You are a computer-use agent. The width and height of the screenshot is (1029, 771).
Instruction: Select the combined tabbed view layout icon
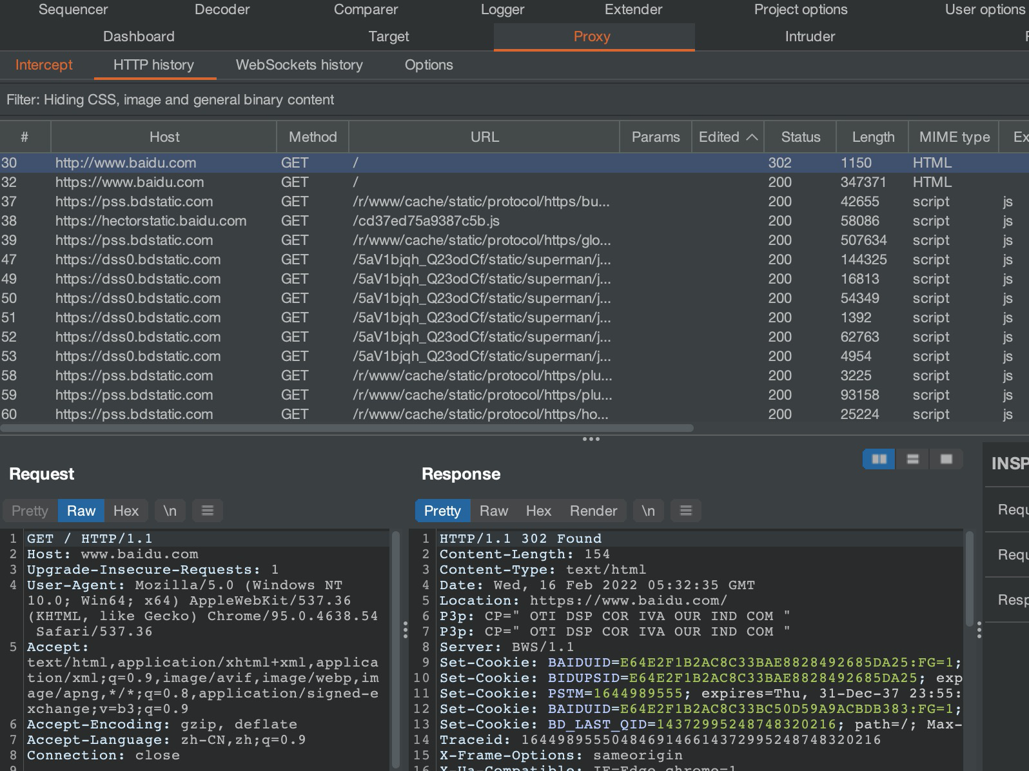click(x=946, y=459)
